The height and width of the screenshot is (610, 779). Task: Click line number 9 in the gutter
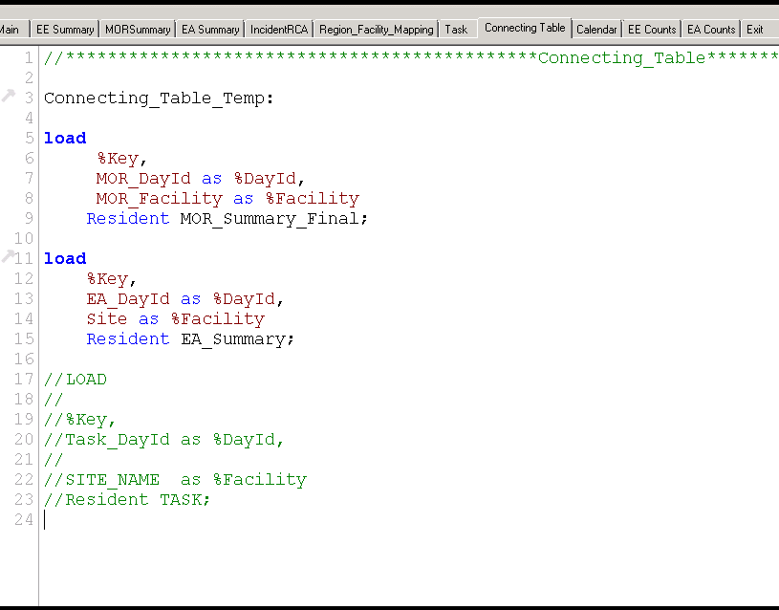click(x=29, y=218)
